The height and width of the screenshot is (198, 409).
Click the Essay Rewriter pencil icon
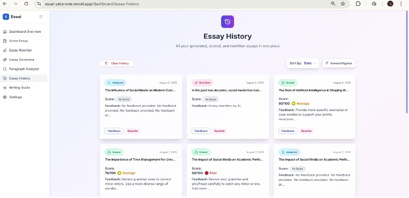(5, 50)
